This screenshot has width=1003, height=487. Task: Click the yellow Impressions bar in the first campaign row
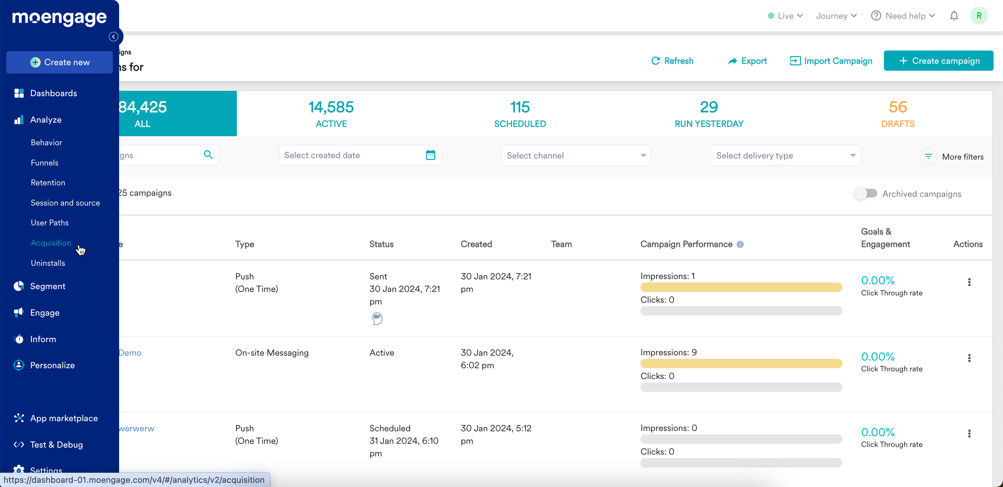(x=741, y=287)
